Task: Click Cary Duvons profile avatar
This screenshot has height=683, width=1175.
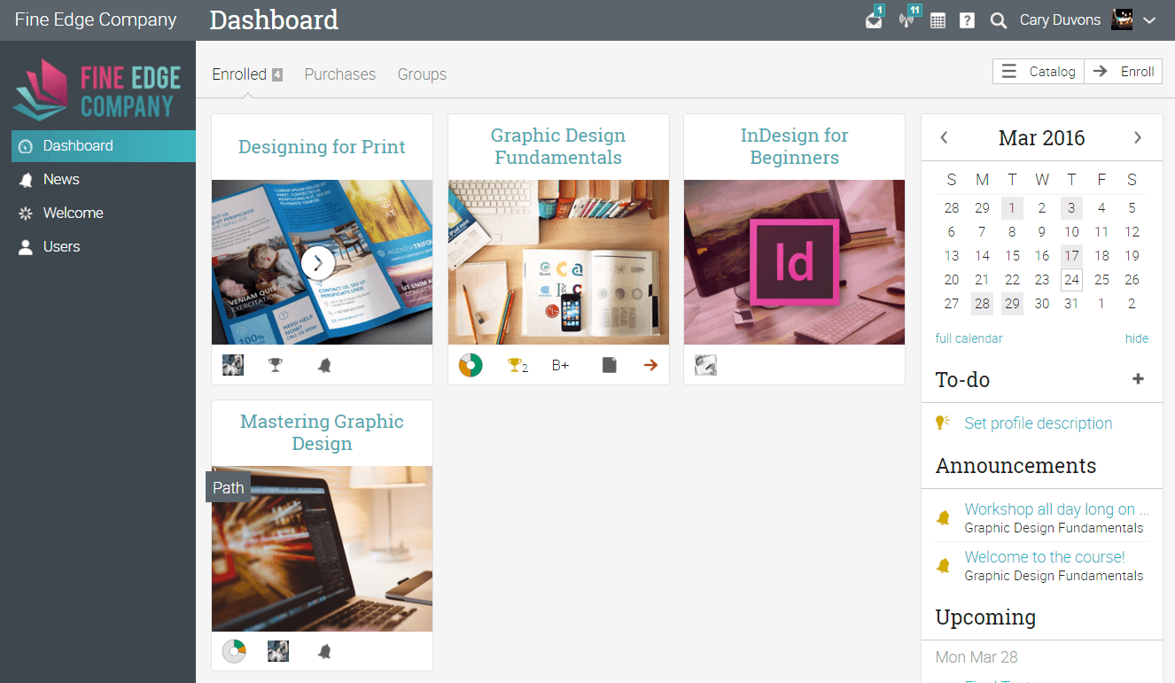Action: tap(1122, 19)
